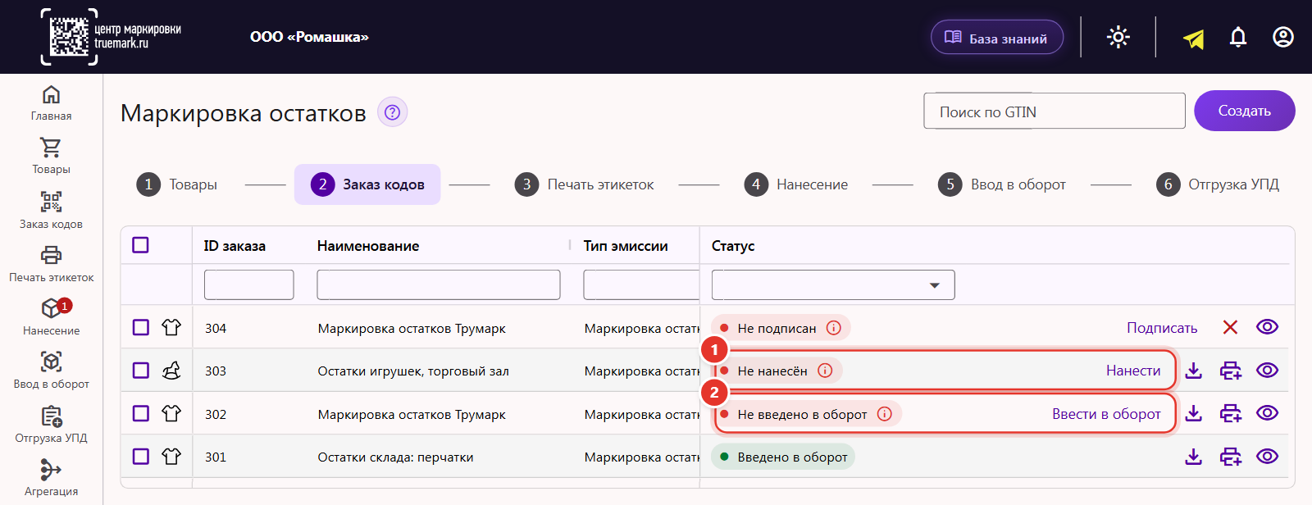The height and width of the screenshot is (505, 1312).
Task: Select the checkbox for order 304
Action: pos(141,327)
